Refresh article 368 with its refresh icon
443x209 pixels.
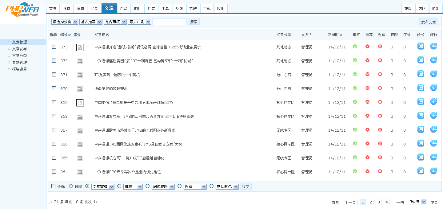tap(433, 116)
